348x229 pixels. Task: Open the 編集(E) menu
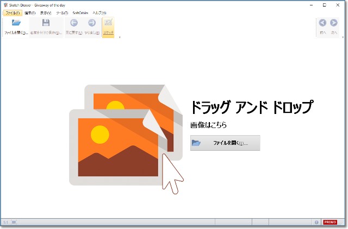click(30, 12)
